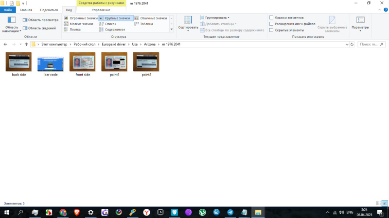Enable the Флажки элементов checkbox
This screenshot has width=389, height=218.
tap(271, 17)
